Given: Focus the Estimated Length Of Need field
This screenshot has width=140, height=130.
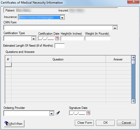Looking at the screenshot, I should (60, 46).
